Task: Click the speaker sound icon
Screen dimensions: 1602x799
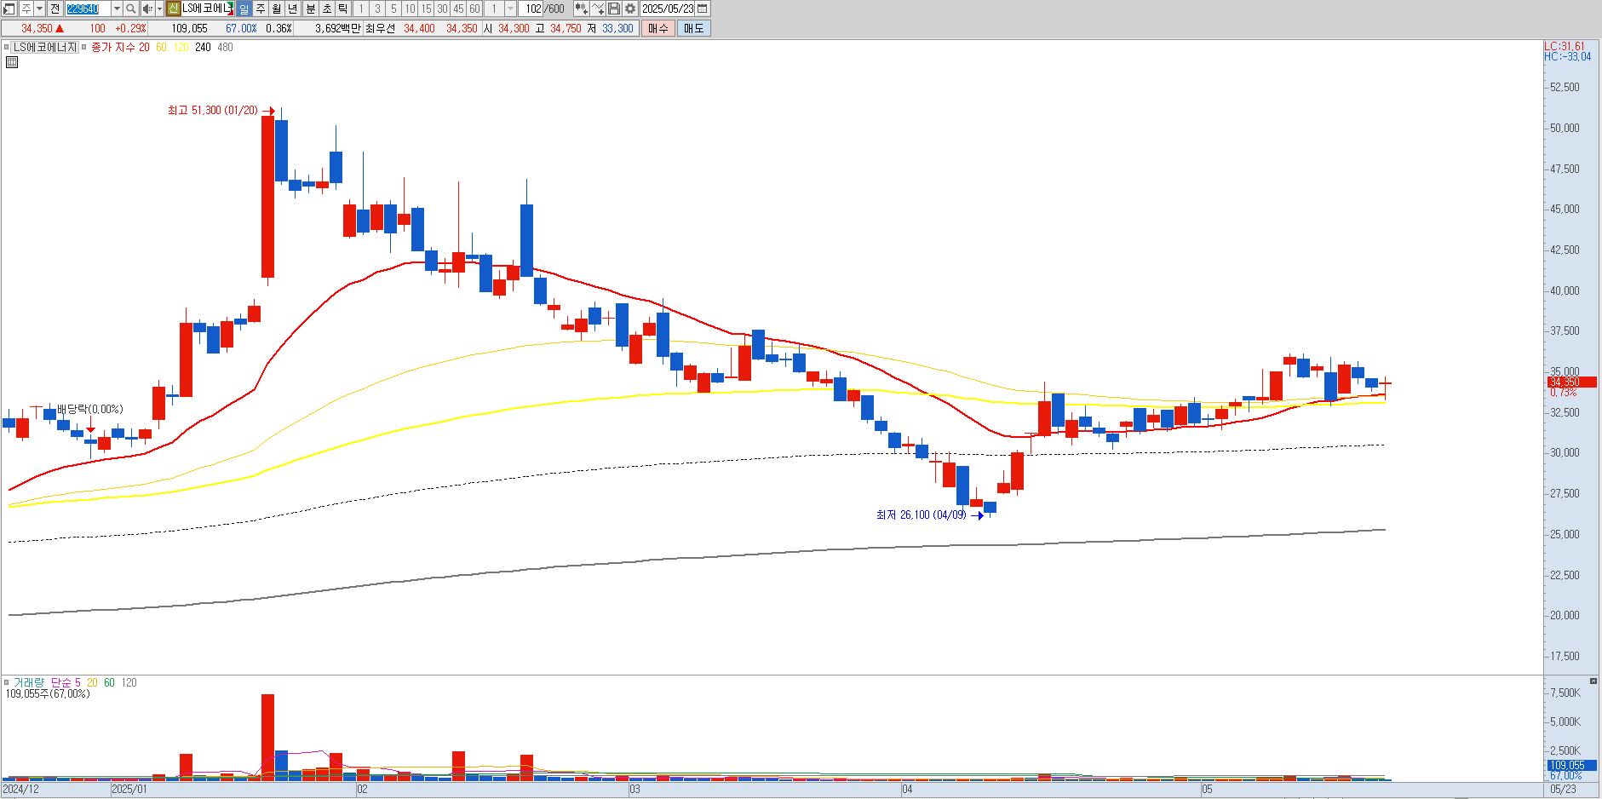Action: 146,9
